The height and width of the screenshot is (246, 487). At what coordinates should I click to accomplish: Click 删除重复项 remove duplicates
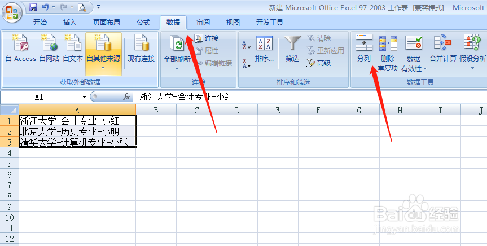tap(388, 54)
